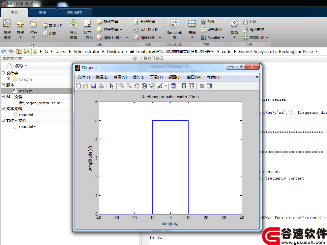Open the Help (帮助) dropdown arrow
Image resolution: width=327 pixels, height=245 pixels.
pyautogui.click(x=234, y=37)
